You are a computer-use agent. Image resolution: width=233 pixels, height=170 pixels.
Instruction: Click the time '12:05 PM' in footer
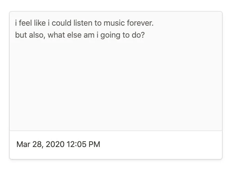(83, 144)
